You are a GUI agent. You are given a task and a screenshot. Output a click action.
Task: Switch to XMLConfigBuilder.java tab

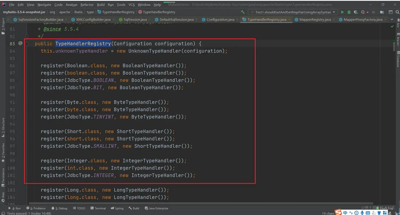(93, 19)
